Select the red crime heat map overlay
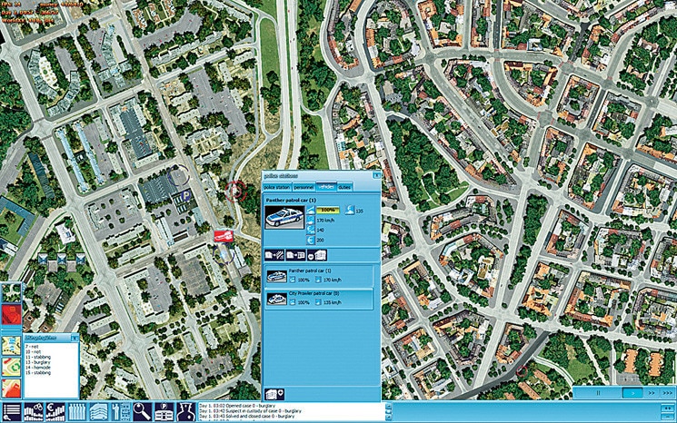Image resolution: width=677 pixels, height=423 pixels. [x=12, y=314]
